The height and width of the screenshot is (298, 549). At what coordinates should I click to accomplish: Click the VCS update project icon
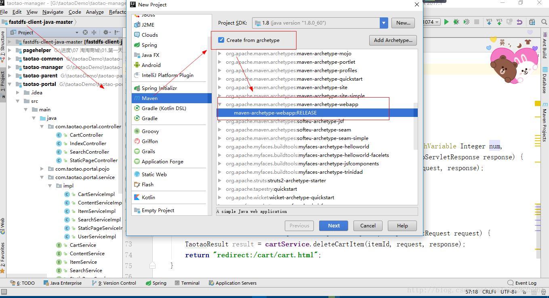click(489, 22)
